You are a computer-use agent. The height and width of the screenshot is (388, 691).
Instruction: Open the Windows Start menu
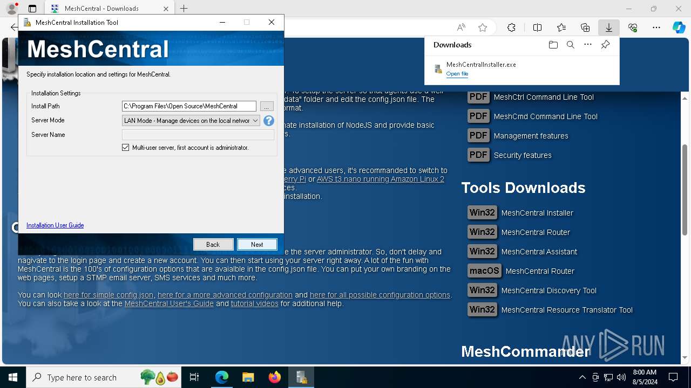pyautogui.click(x=13, y=377)
